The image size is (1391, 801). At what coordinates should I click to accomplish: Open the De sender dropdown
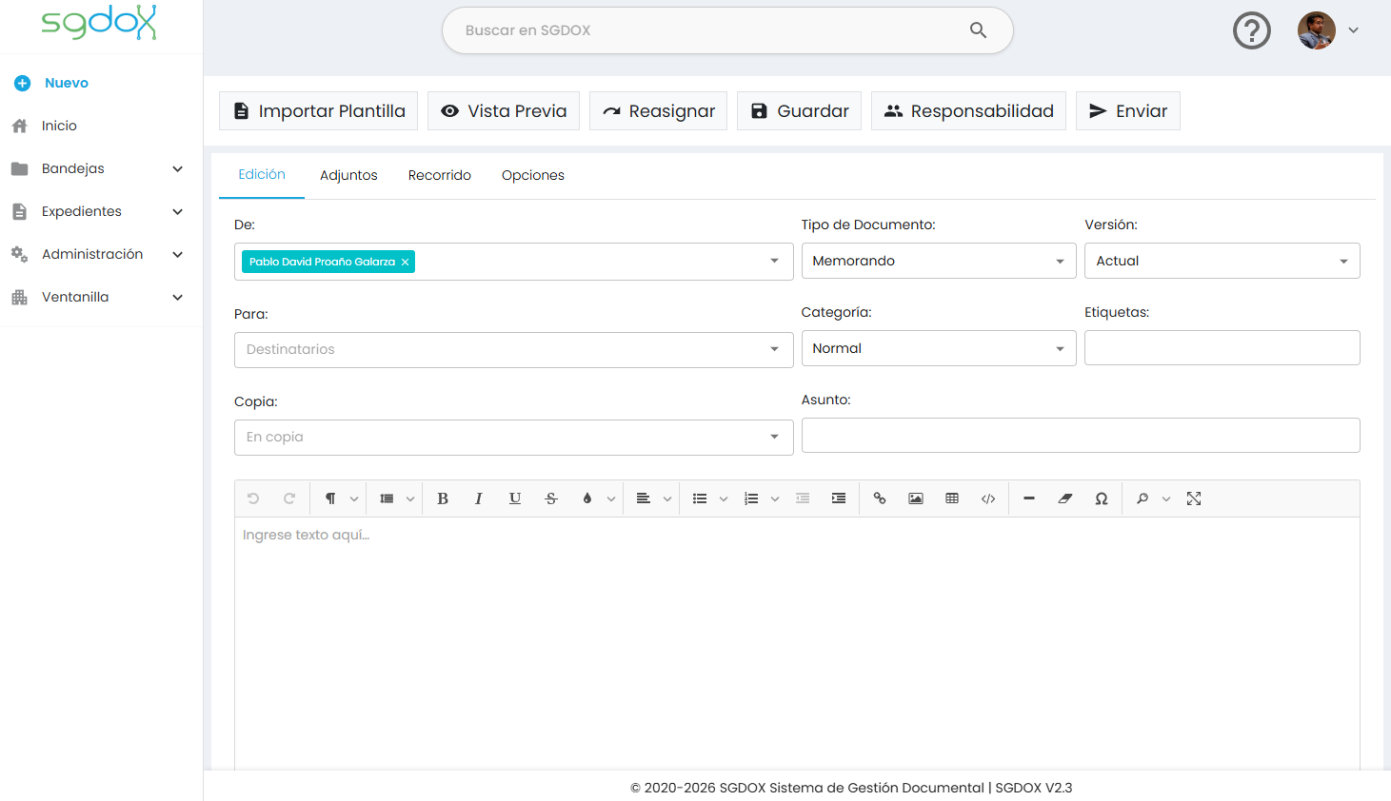774,261
